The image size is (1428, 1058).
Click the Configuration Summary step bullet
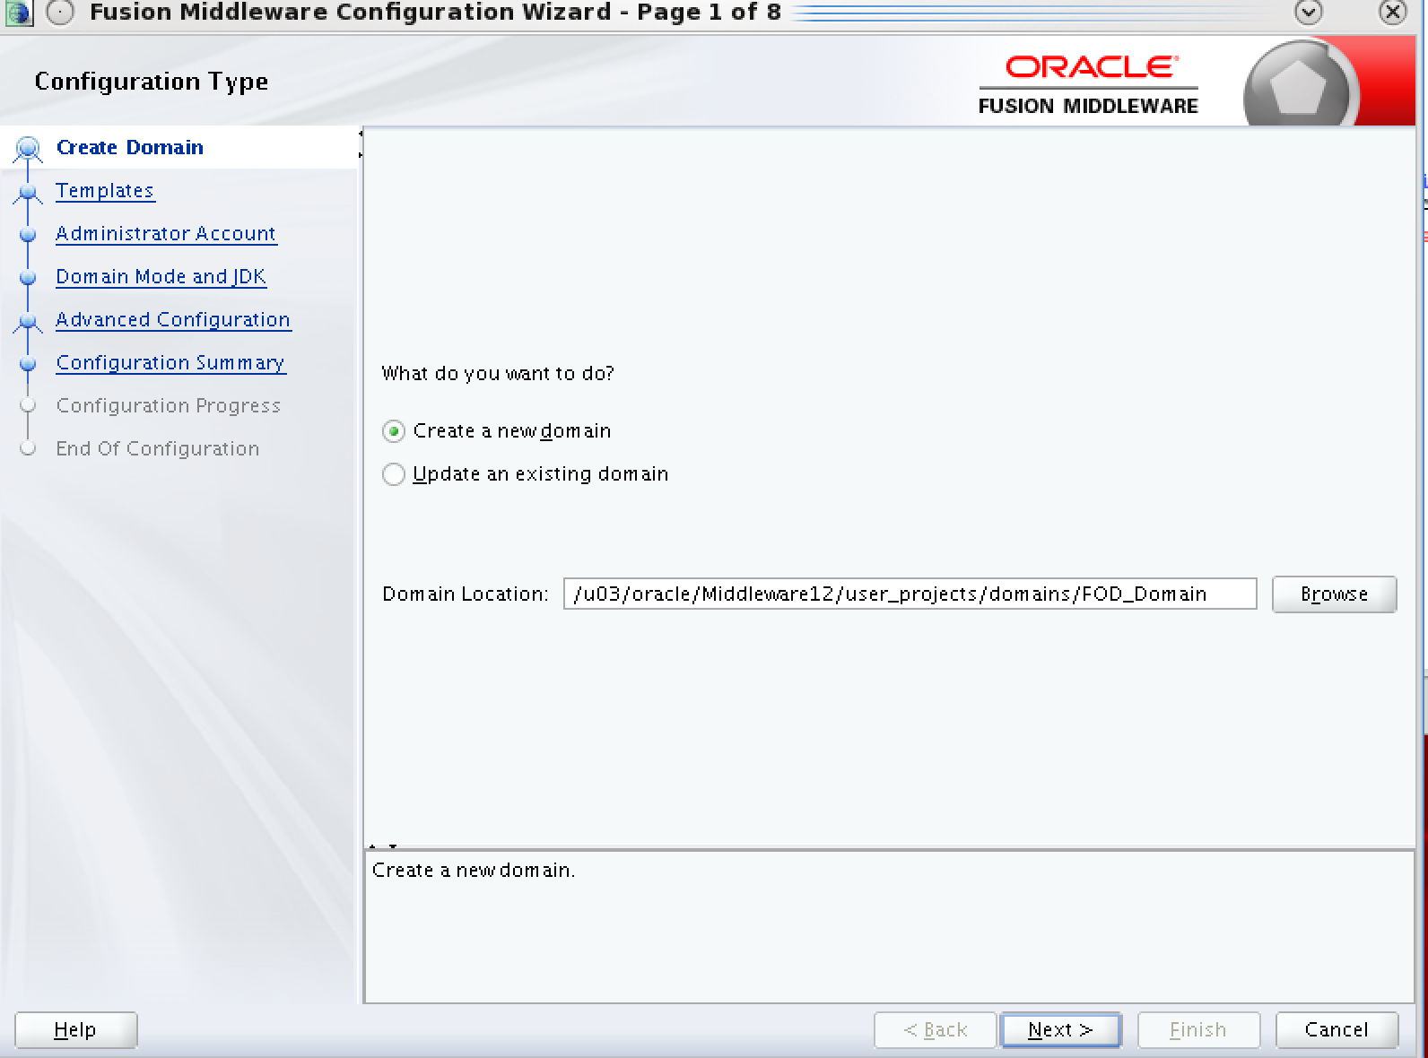tap(29, 364)
